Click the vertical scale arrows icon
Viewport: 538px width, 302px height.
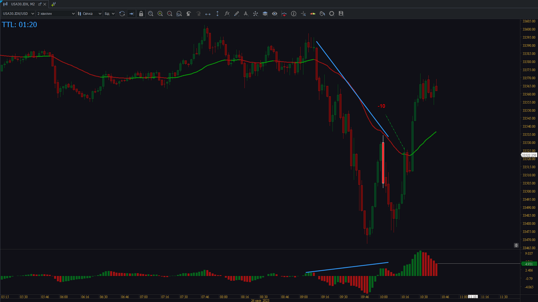coord(217,14)
